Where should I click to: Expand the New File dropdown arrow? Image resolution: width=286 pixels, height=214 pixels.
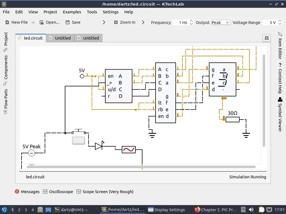click(33, 22)
